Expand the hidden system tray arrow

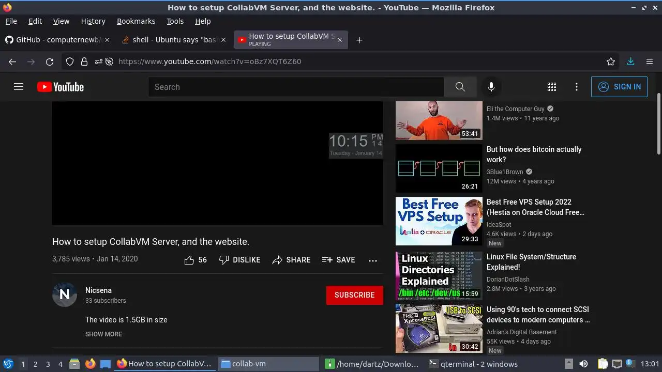pyautogui.click(x=568, y=364)
